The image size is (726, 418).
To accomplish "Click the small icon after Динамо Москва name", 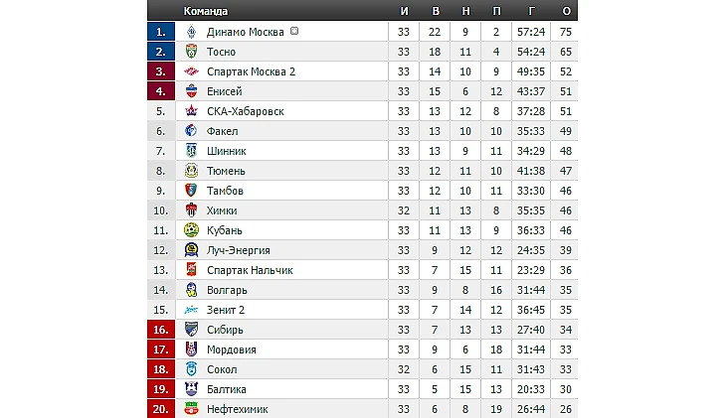I will click(x=295, y=32).
